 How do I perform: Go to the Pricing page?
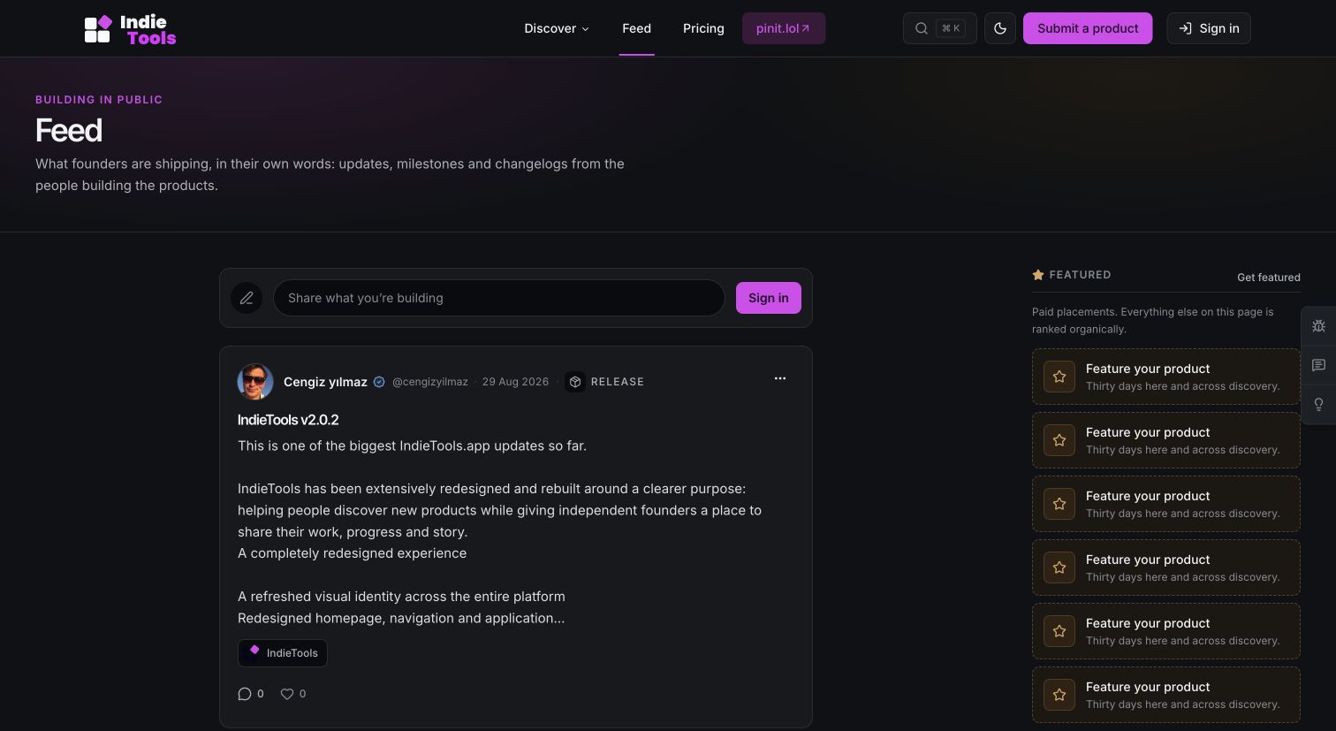[703, 28]
